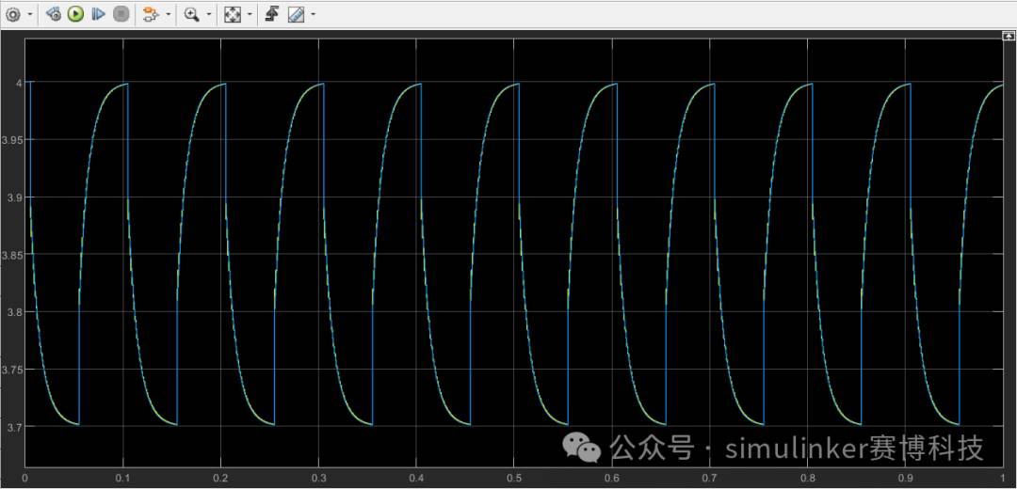Click x-axis label 0.3

pos(318,478)
